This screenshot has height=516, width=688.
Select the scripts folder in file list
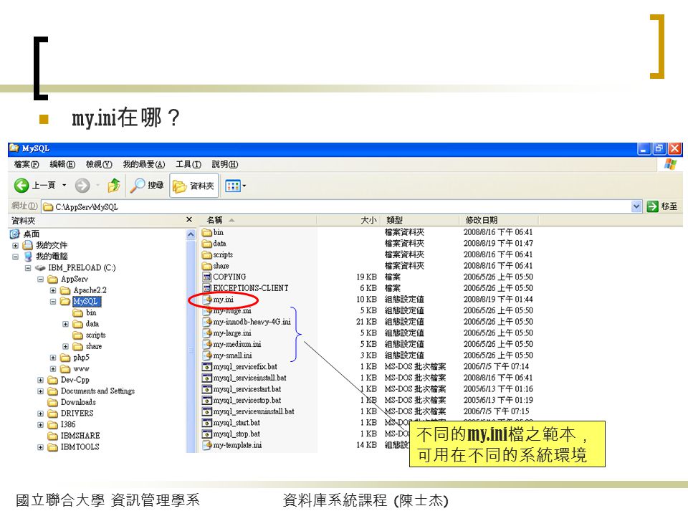pyautogui.click(x=218, y=255)
